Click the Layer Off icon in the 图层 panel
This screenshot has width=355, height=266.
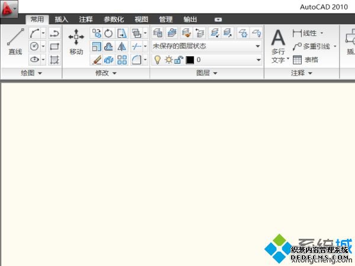pos(256,33)
